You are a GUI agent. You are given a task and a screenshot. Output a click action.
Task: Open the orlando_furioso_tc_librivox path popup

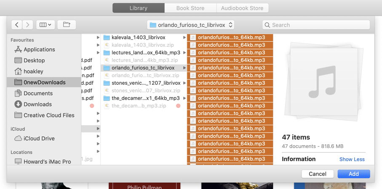coord(190,25)
